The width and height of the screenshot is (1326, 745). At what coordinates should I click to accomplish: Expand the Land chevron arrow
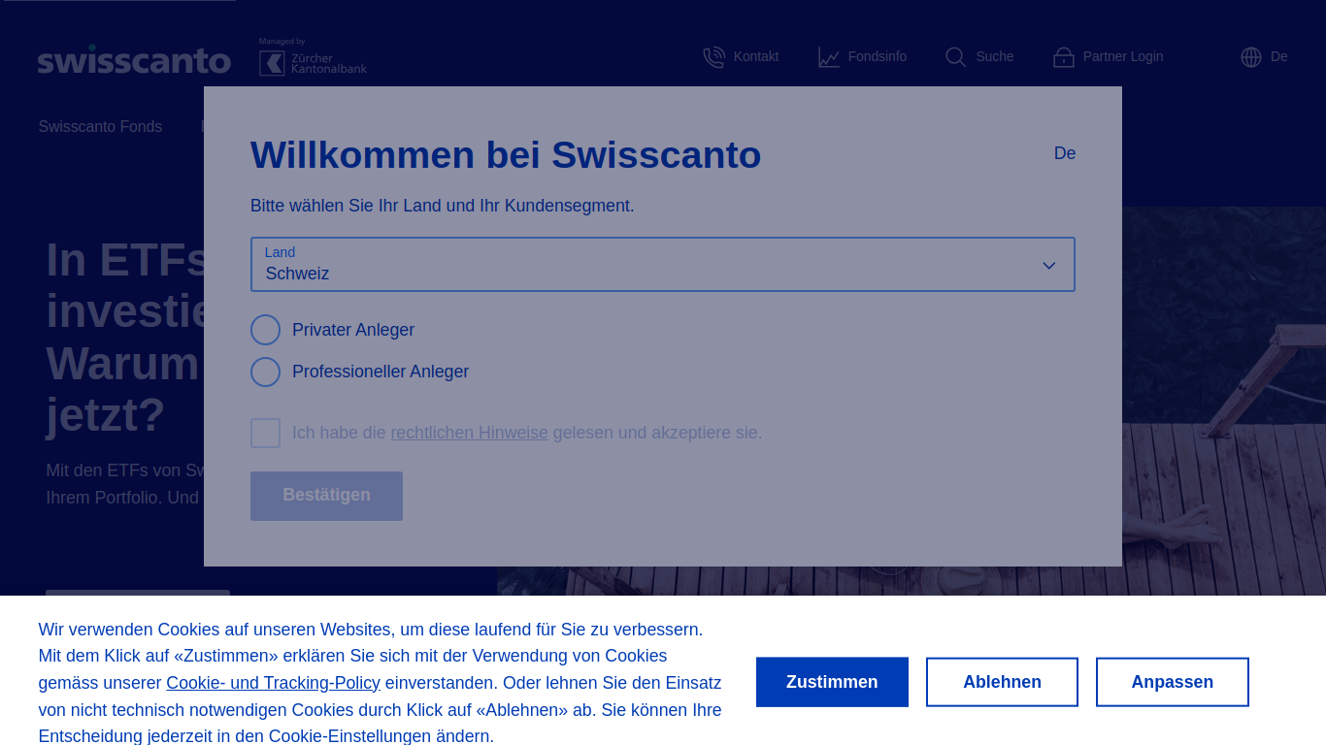(1048, 266)
